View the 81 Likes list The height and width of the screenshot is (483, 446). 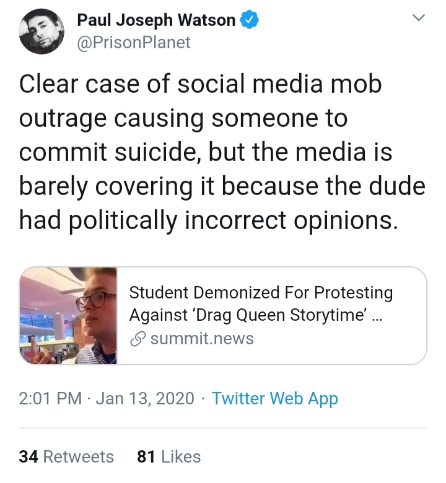pos(169,456)
